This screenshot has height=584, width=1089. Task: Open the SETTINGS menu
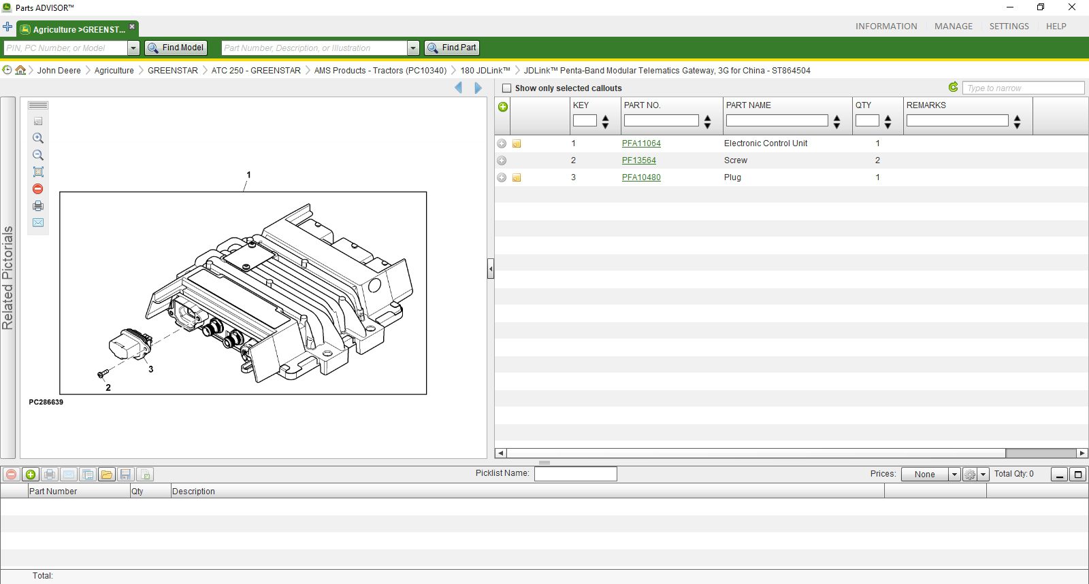coord(1009,27)
